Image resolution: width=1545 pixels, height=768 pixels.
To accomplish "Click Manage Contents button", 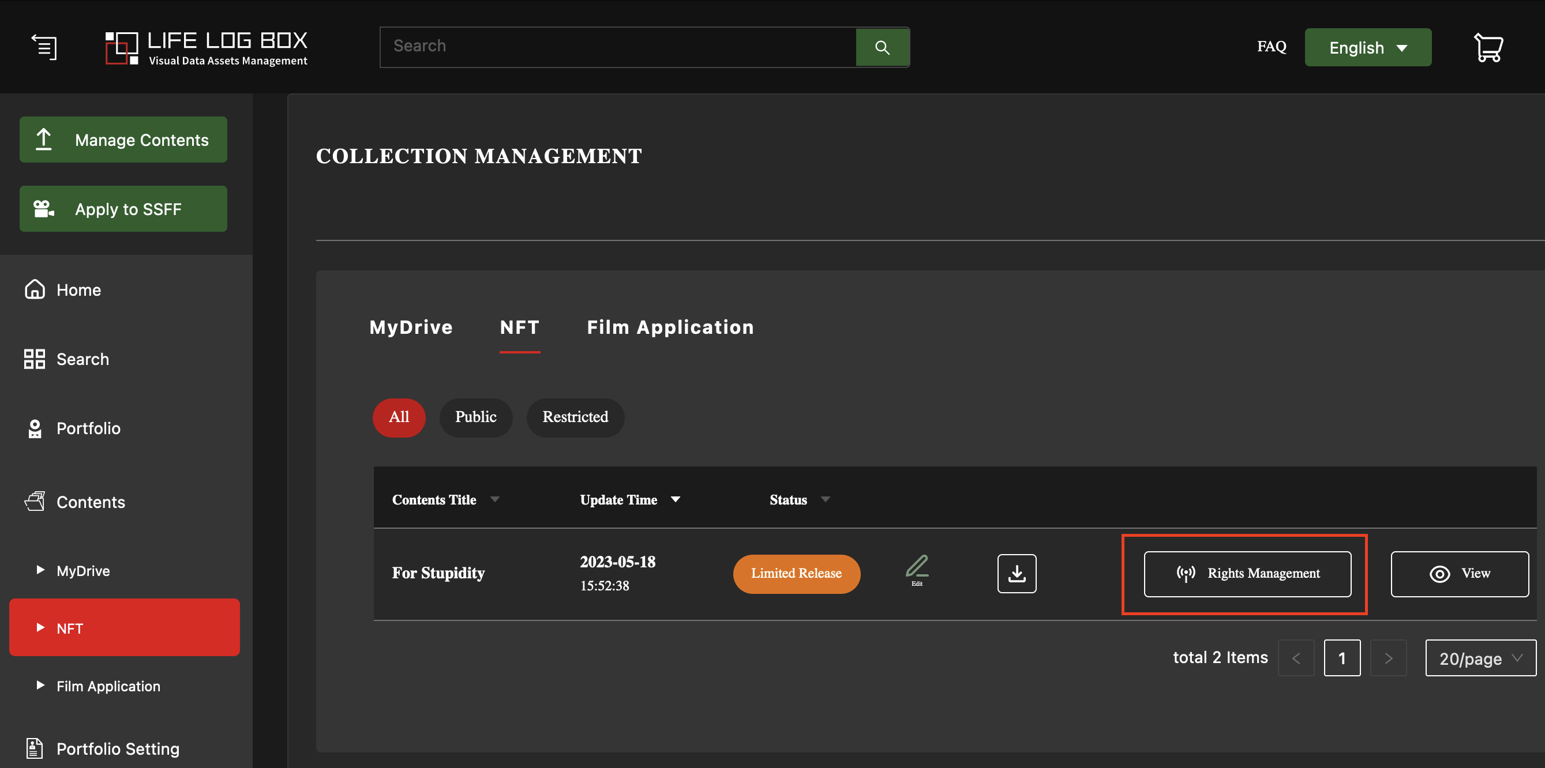I will tap(123, 139).
